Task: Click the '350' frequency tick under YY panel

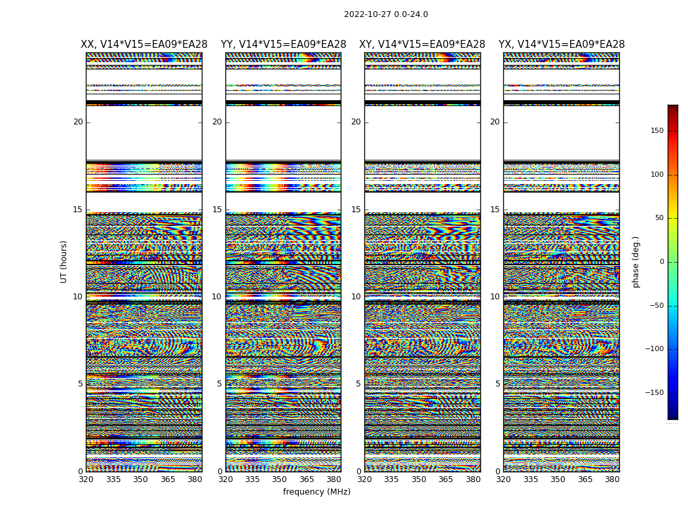Action: (280, 479)
